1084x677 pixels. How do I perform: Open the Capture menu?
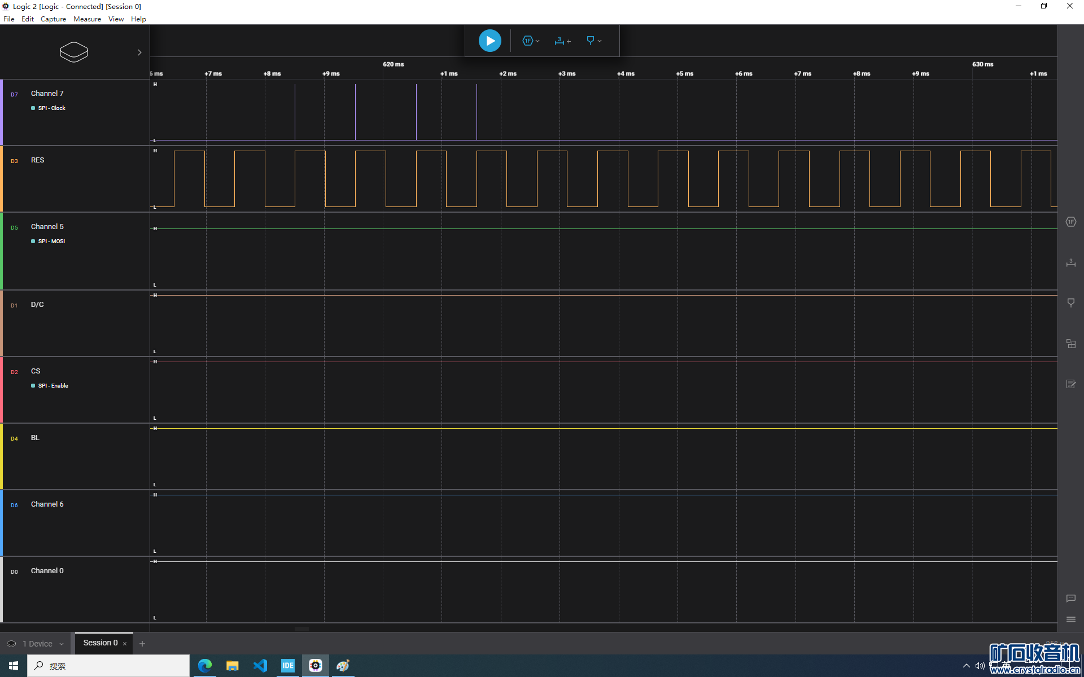(53, 19)
